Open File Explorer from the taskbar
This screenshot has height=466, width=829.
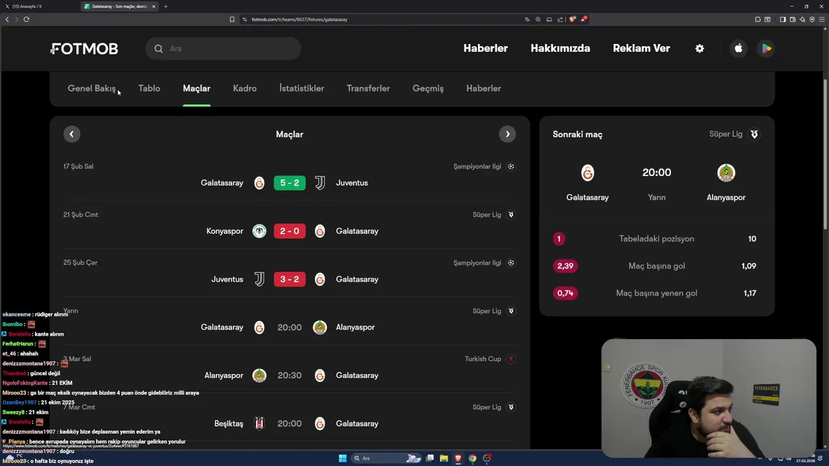click(x=444, y=458)
